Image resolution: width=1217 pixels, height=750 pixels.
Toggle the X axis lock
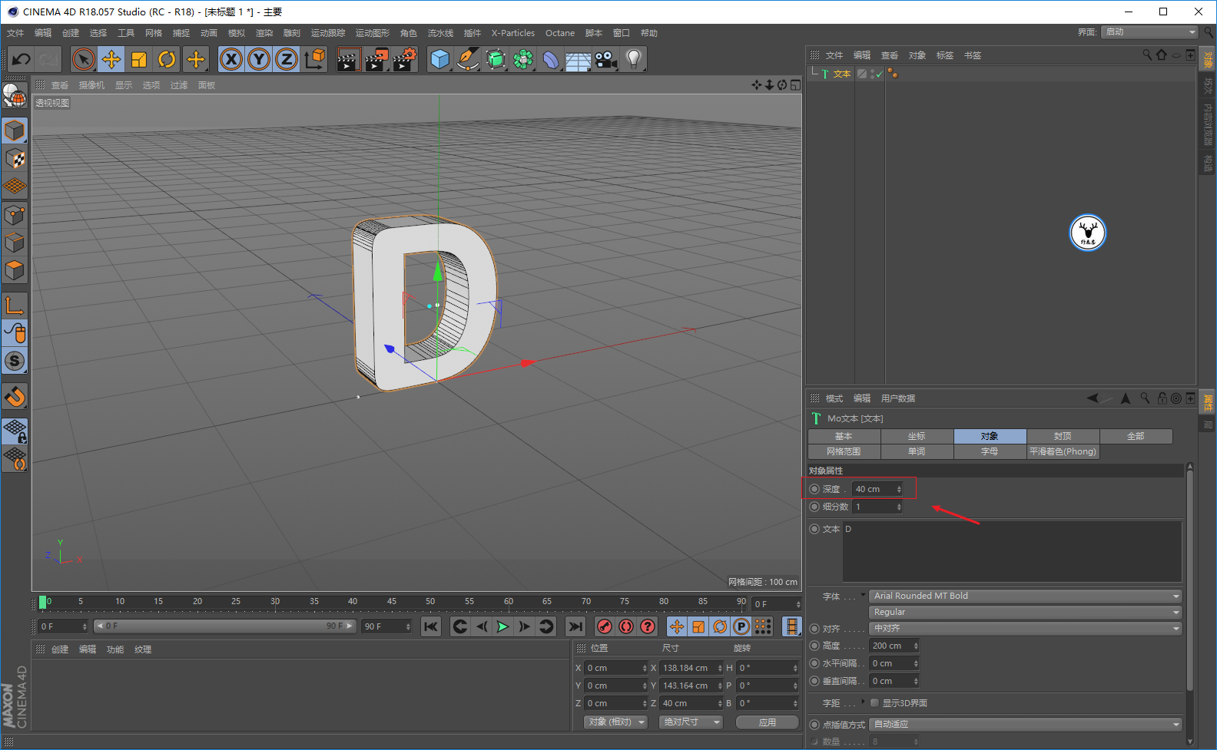point(231,59)
